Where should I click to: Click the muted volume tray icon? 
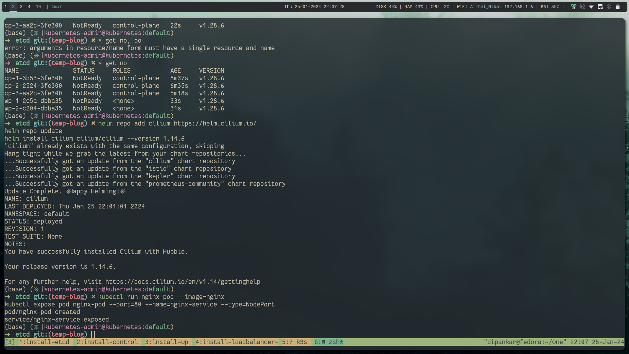[582, 7]
